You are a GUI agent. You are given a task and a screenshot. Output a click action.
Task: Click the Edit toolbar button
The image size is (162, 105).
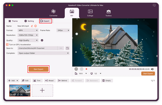click(x=26, y=81)
